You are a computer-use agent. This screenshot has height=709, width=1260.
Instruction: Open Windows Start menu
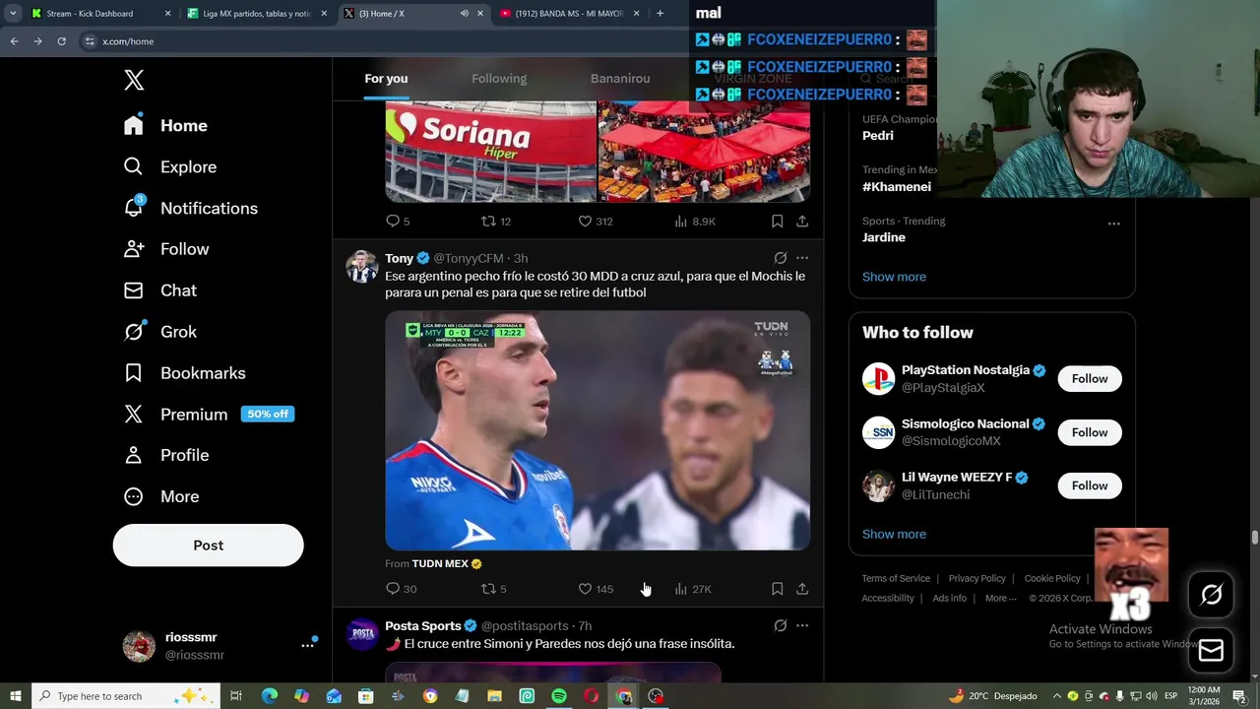(x=15, y=696)
